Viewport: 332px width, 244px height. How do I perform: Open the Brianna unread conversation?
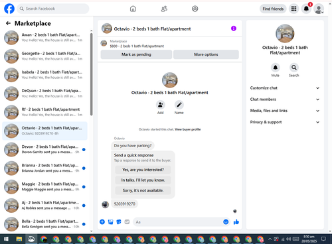(x=45, y=168)
